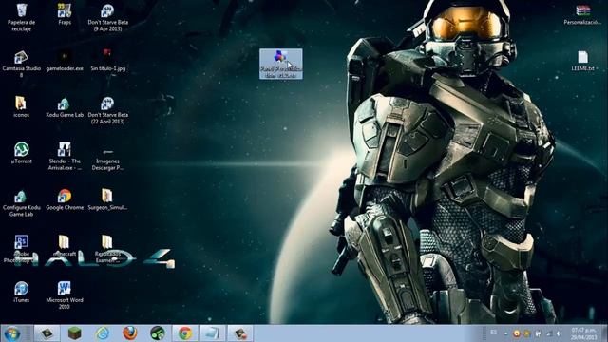The width and height of the screenshot is (608, 342).
Task: Click the highlighted multicolored desktop icon
Action: (x=281, y=64)
